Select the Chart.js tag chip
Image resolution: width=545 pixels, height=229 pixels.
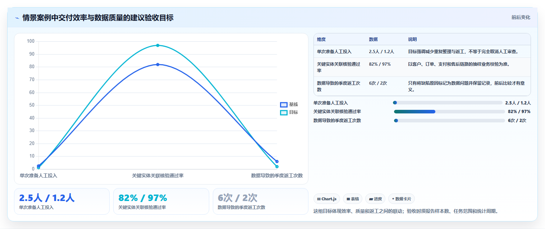point(327,199)
